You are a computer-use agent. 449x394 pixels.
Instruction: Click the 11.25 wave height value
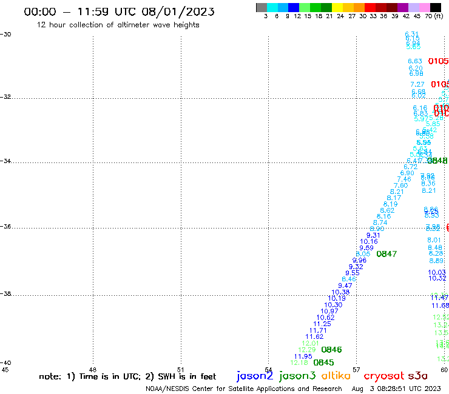(322, 324)
